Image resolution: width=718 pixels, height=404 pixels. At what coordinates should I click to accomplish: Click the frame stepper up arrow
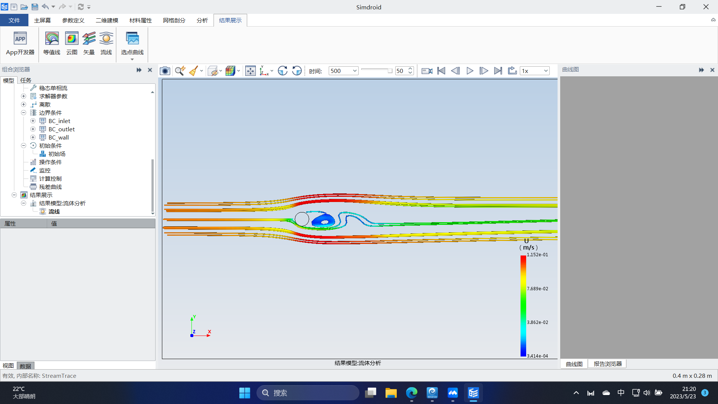(410, 68)
